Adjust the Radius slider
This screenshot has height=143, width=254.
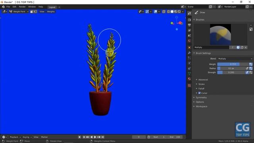[231, 68]
